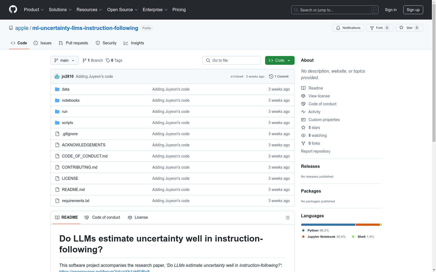436x272 pixels.
Task: Click the Star icon
Action: pyautogui.click(x=401, y=27)
